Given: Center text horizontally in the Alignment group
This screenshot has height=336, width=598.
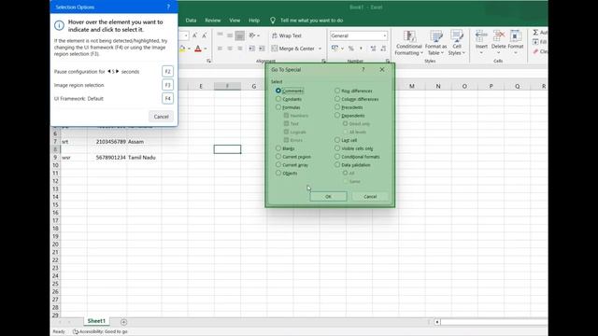Looking at the screenshot, I should point(230,49).
